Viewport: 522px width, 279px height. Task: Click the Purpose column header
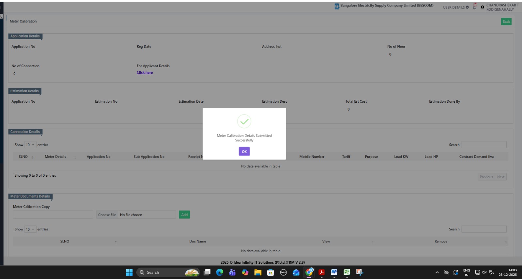(x=371, y=157)
